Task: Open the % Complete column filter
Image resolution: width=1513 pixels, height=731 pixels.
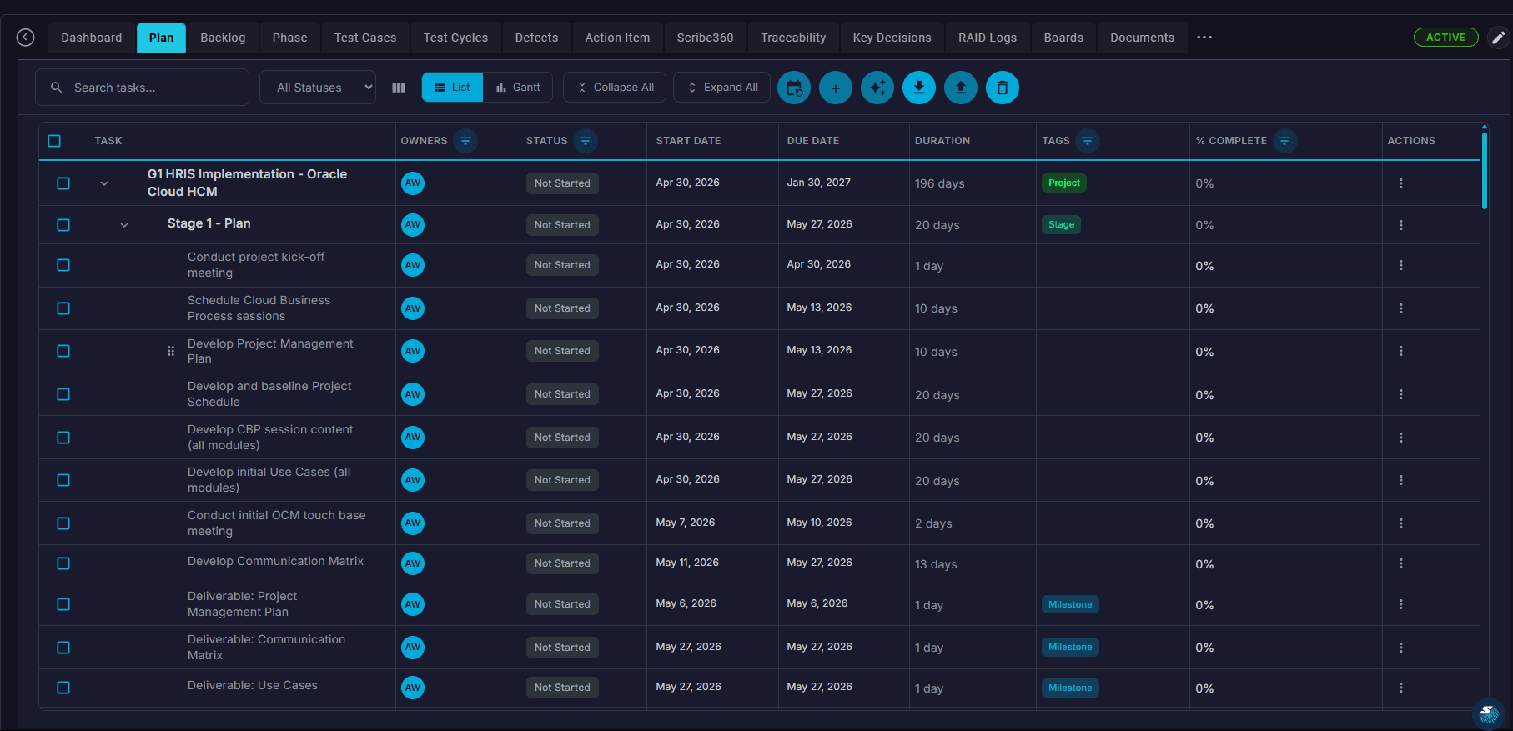Action: tap(1284, 141)
